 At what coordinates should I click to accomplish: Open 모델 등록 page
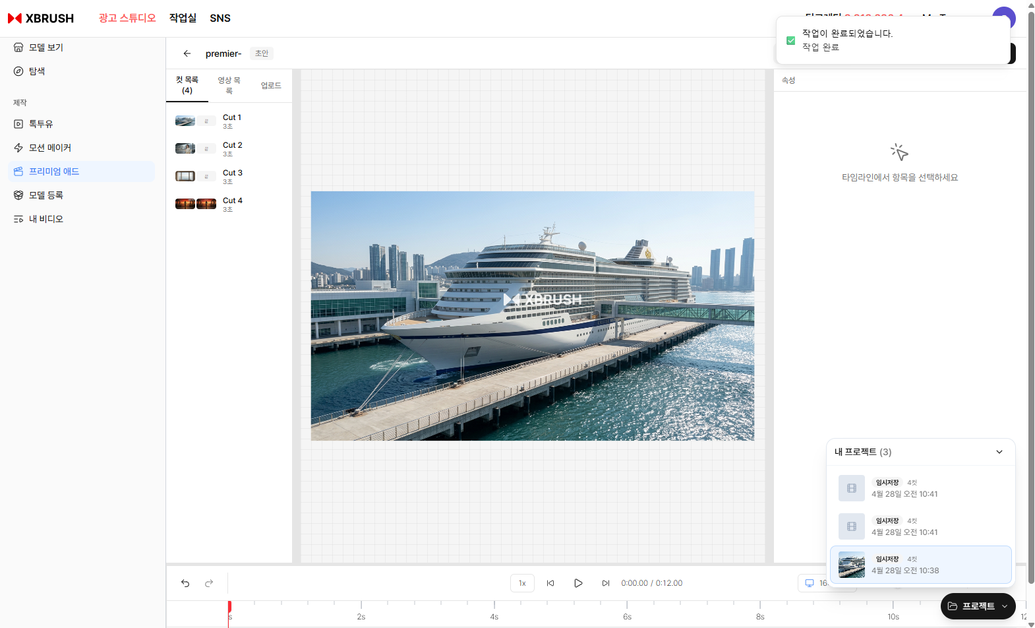point(45,195)
